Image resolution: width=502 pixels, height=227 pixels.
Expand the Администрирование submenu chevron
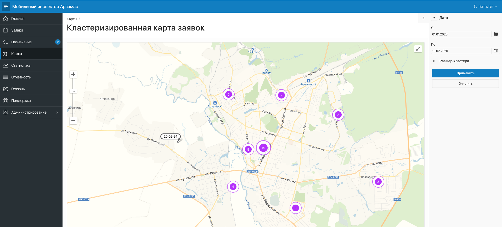pyautogui.click(x=57, y=112)
